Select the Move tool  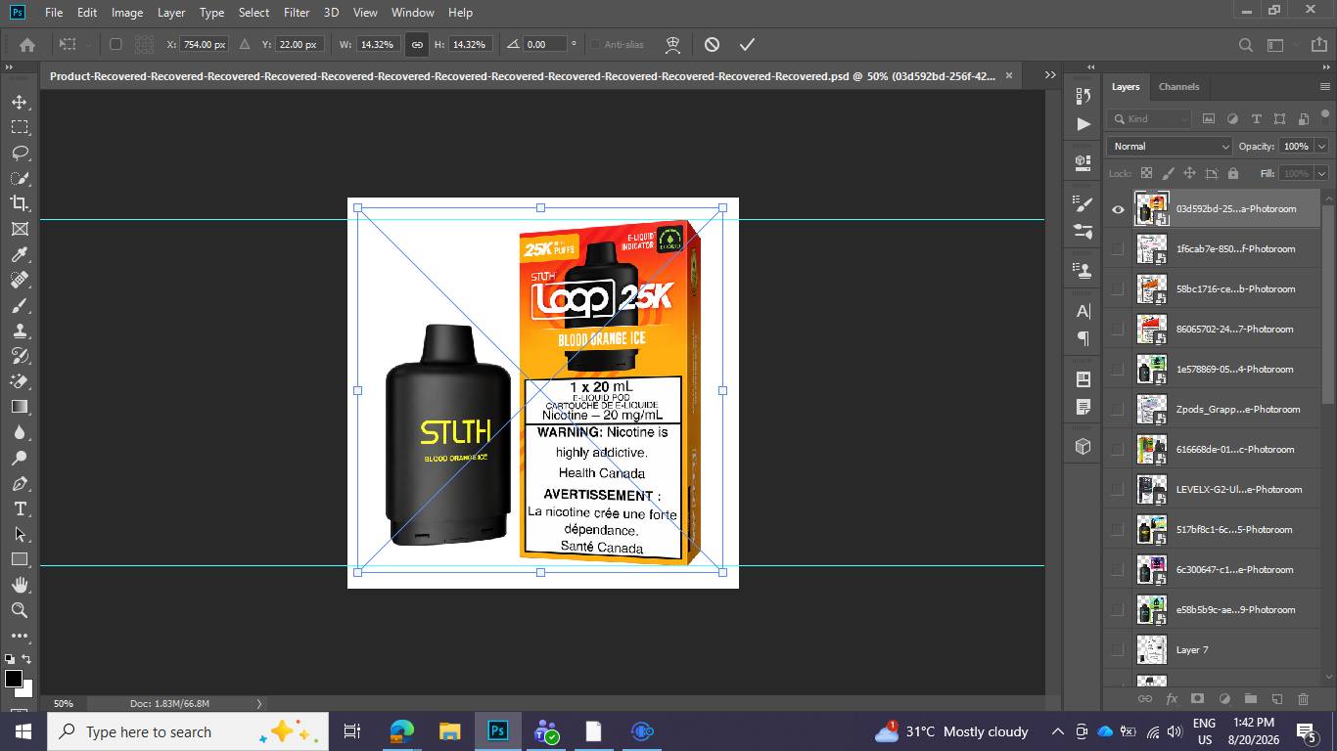[20, 102]
